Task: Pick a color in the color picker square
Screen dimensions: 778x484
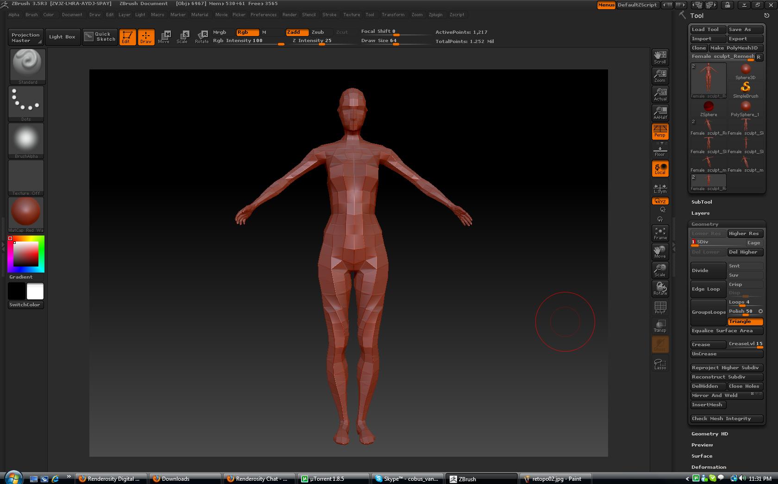Action: pos(25,254)
